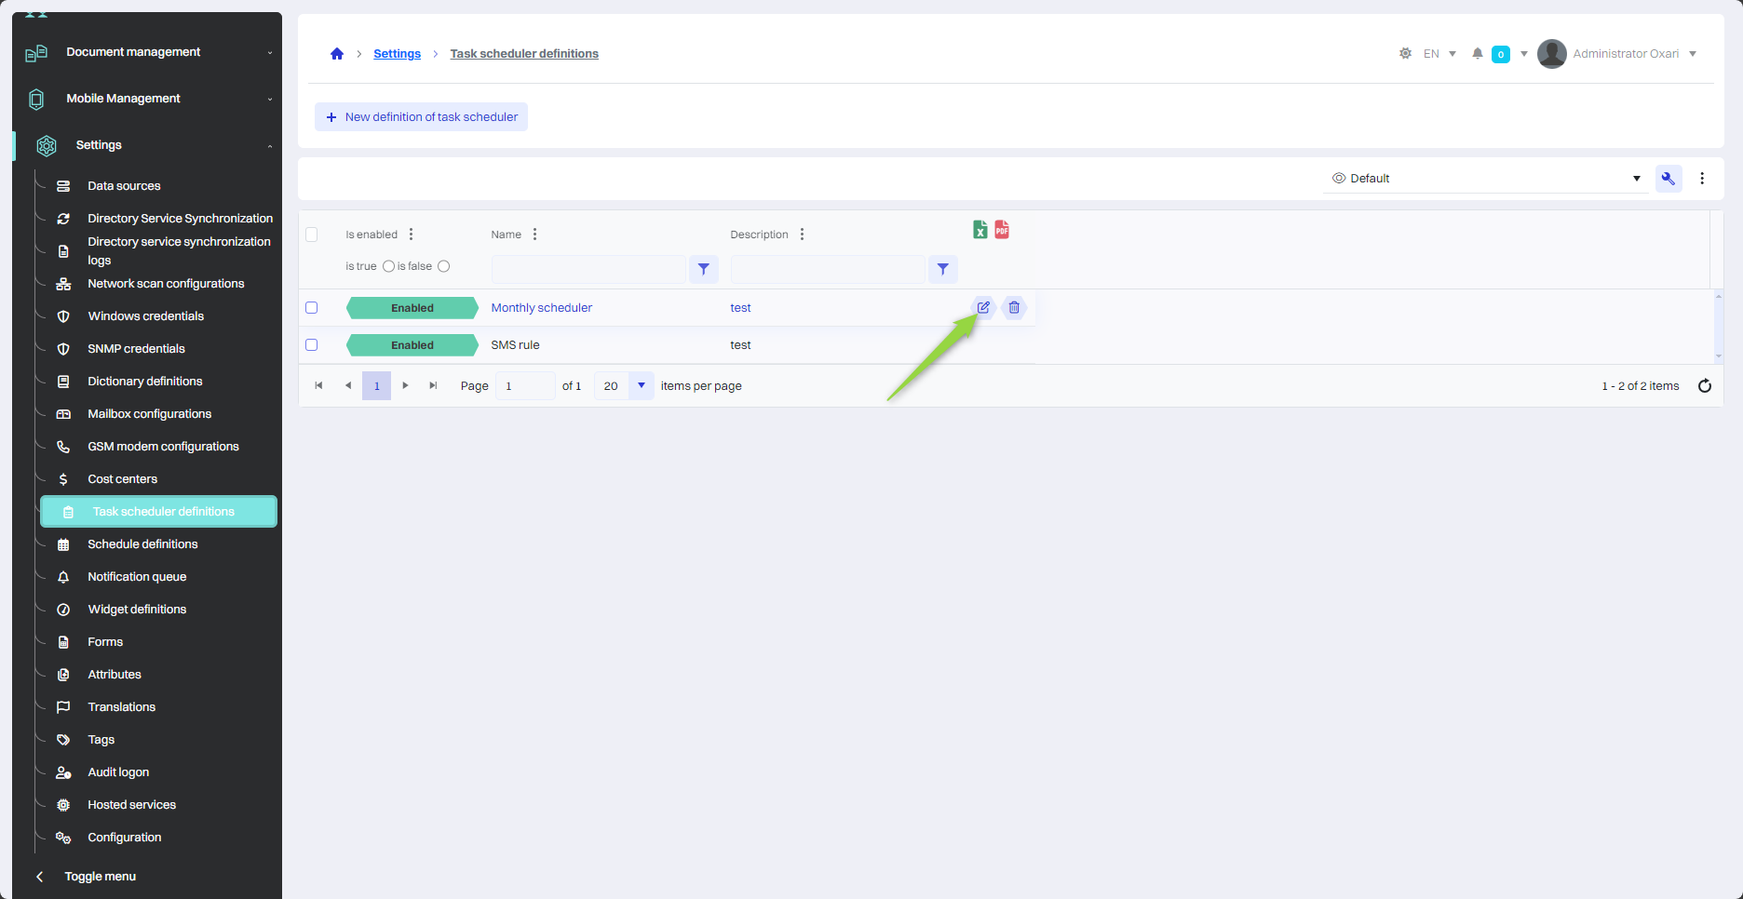Image resolution: width=1743 pixels, height=899 pixels.
Task: Click New definition of task scheduler
Action: (422, 117)
